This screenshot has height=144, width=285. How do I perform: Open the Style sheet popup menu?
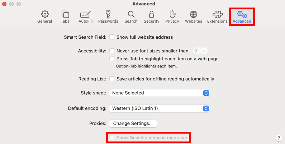click(160, 93)
